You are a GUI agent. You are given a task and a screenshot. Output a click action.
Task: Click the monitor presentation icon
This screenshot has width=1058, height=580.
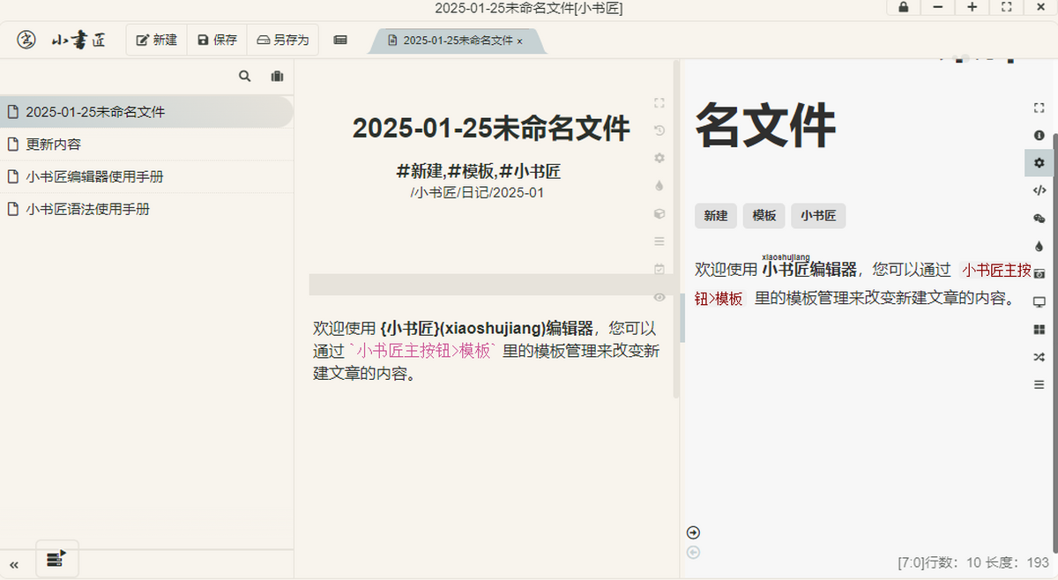pos(1039,301)
